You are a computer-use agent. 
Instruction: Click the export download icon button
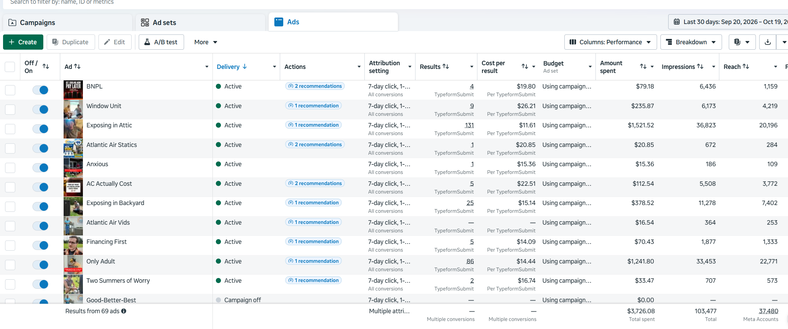[x=768, y=42]
